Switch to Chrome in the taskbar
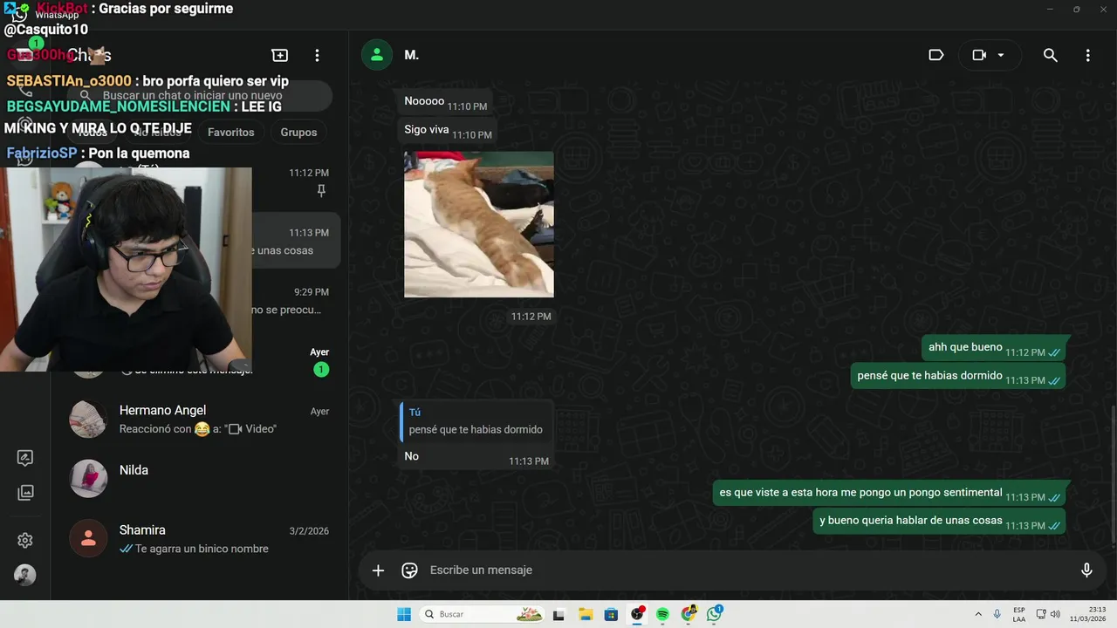 689,615
